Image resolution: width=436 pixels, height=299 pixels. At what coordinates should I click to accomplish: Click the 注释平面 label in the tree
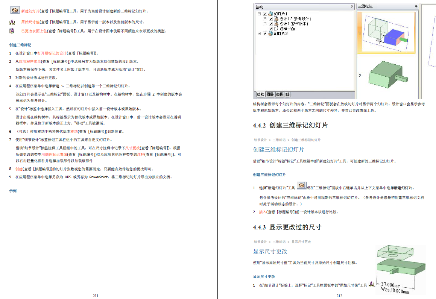[287, 28]
